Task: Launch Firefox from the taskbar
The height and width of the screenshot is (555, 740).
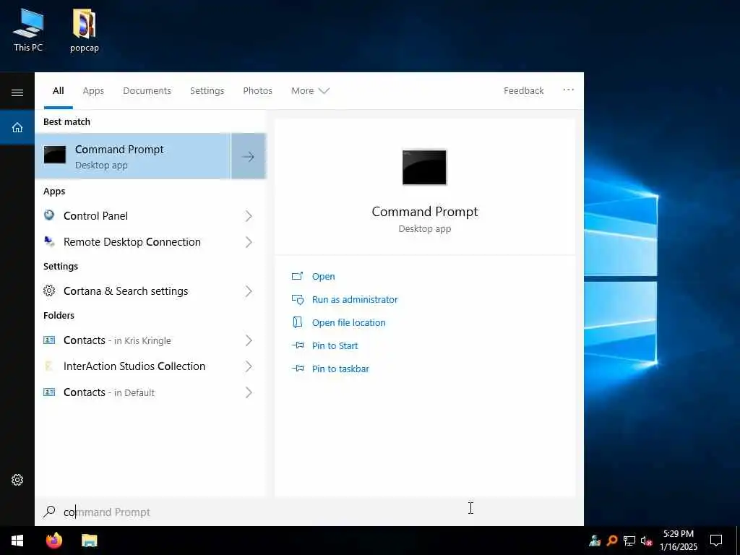Action: [x=54, y=541]
